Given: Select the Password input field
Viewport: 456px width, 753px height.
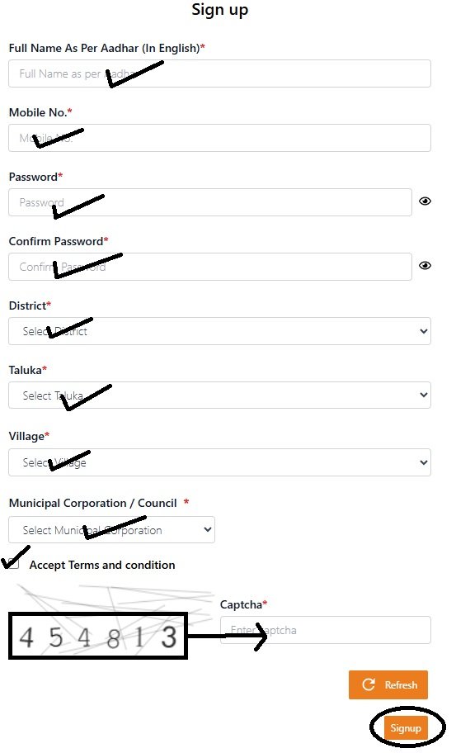Looking at the screenshot, I should pyautogui.click(x=210, y=202).
